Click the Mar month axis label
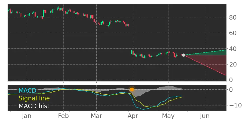Screen dimensions: 244x122 [96, 116]
